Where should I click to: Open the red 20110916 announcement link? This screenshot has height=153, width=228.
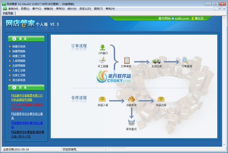pos(27,107)
